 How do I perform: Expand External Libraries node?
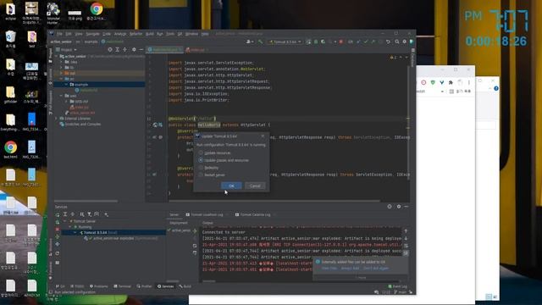[x=57, y=119]
